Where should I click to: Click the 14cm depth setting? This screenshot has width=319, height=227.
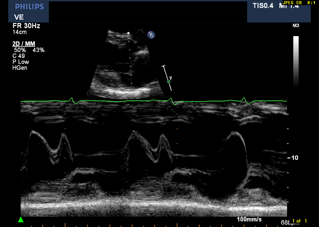pos(20,32)
